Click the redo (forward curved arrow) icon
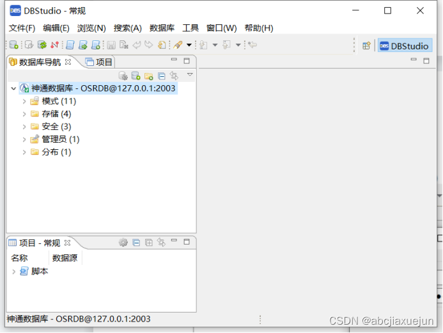Image resolution: width=443 pixels, height=333 pixels. point(148,45)
